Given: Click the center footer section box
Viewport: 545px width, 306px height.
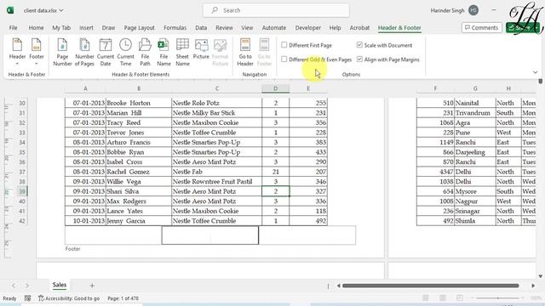Looking at the screenshot, I should tap(210, 235).
